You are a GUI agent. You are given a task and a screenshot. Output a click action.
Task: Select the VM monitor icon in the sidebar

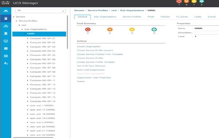point(6,41)
